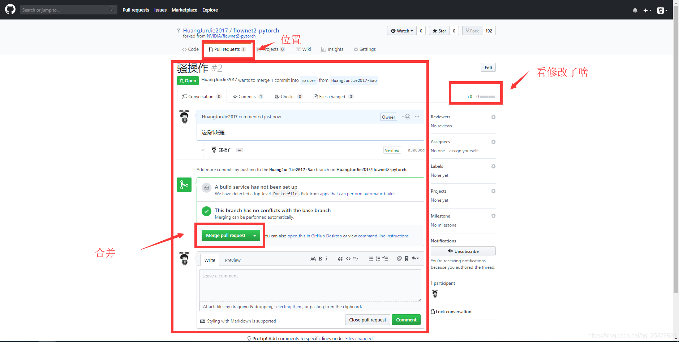This screenshot has width=679, height=342.
Task: Focus the Search or jump to field
Action: (68, 10)
